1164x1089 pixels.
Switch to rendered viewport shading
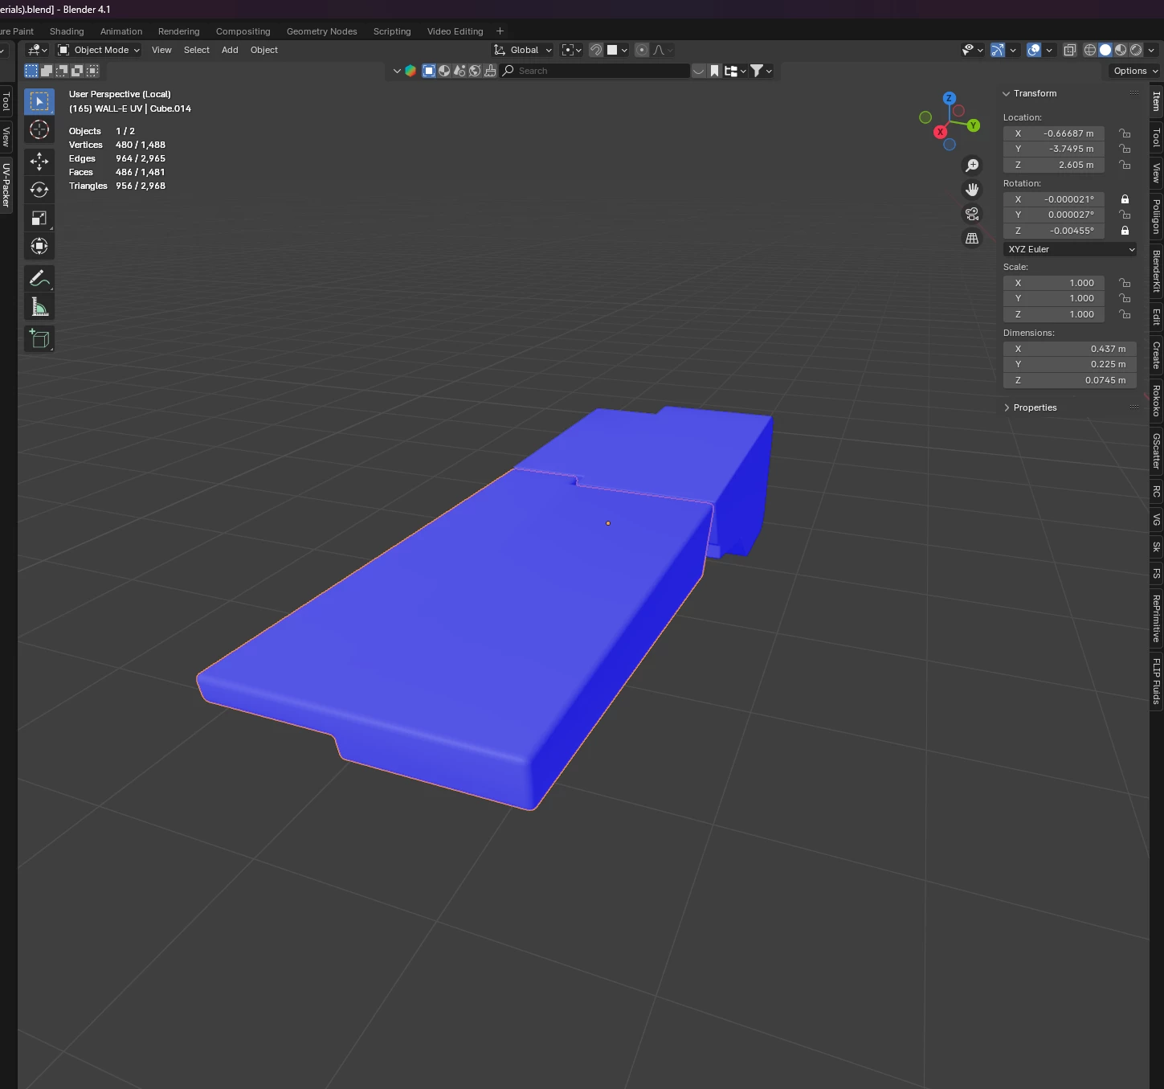coord(1136,50)
